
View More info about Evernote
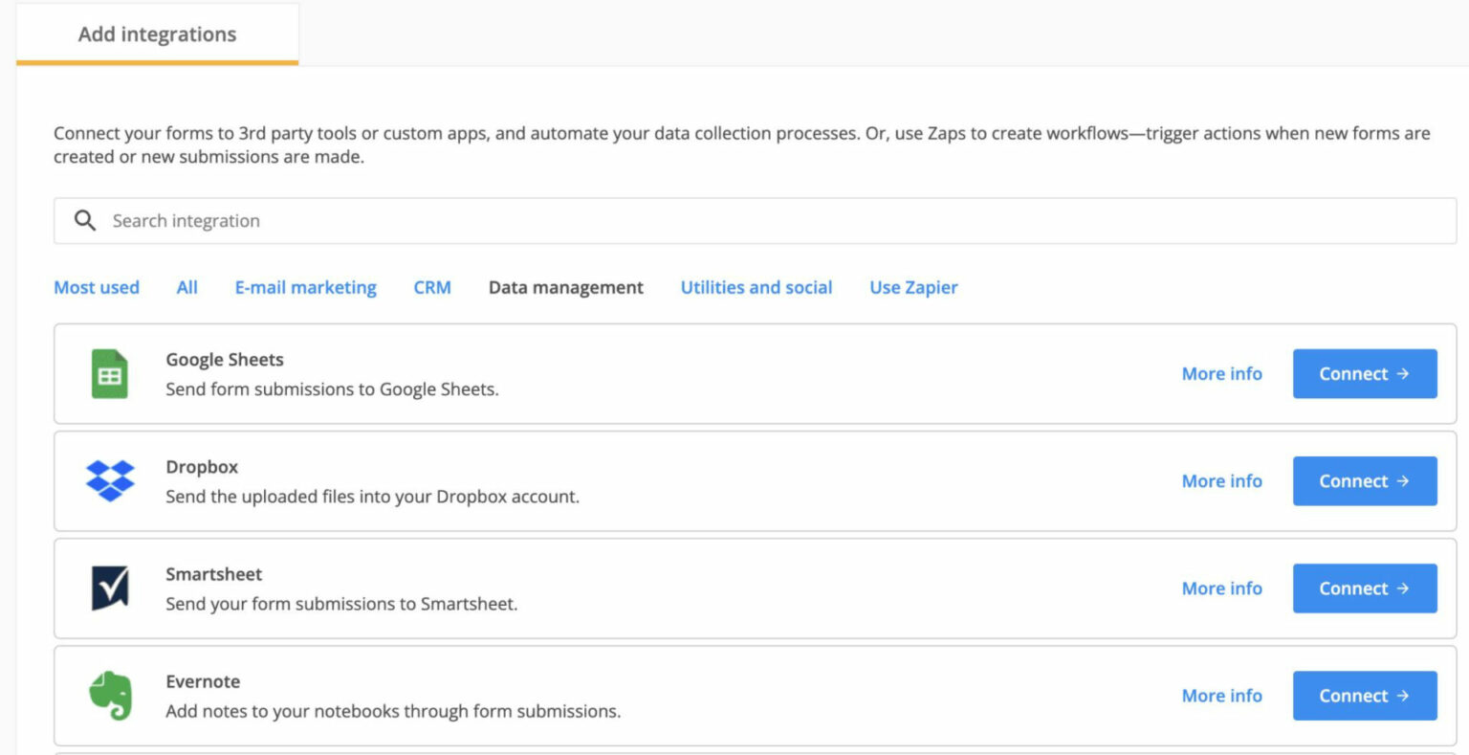pos(1221,696)
